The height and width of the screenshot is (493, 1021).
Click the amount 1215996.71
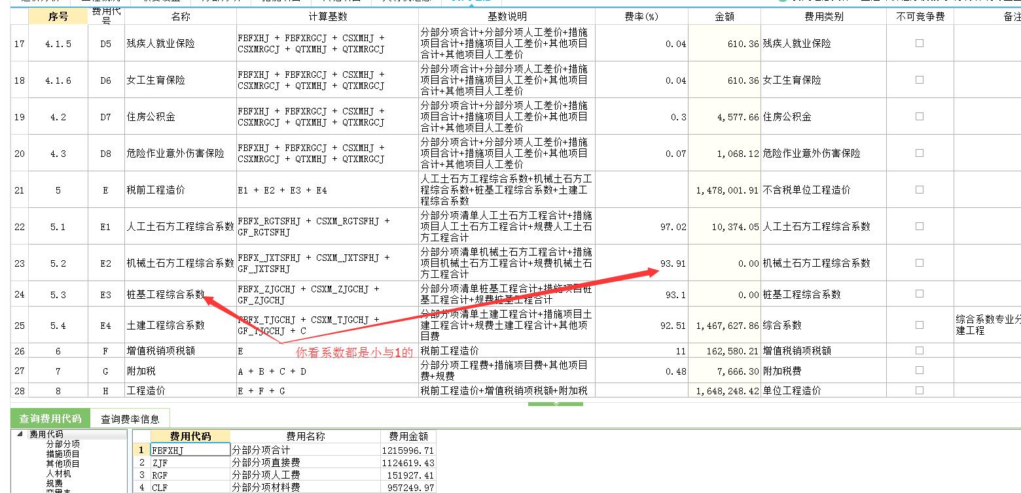point(408,450)
